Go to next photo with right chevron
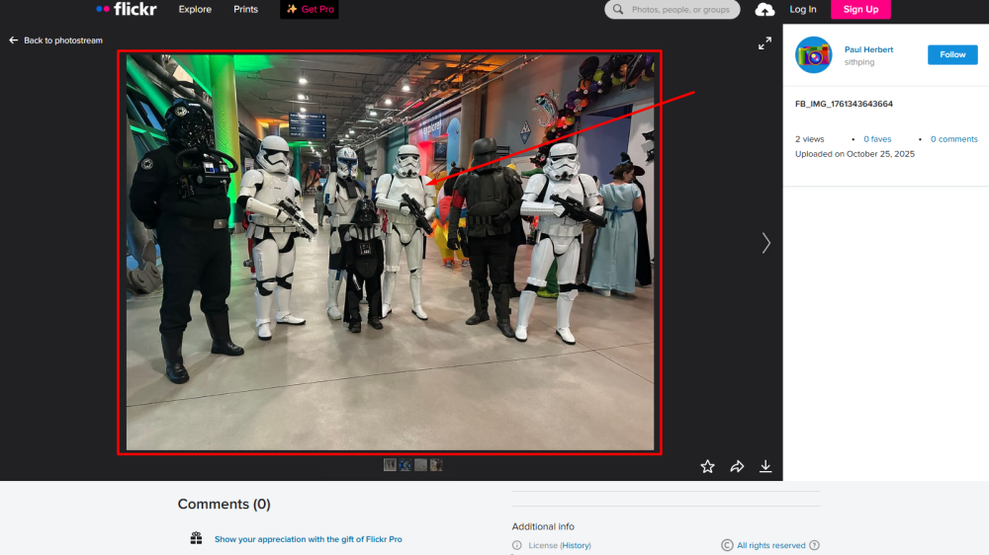 click(x=765, y=243)
